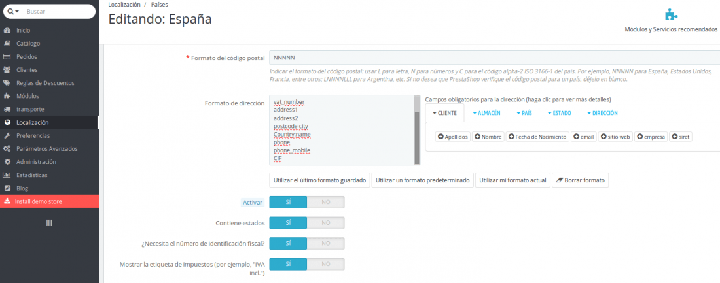Set fiscal identification number requirement to SÍ
Viewport: 720px width, 283px height.
pyautogui.click(x=288, y=244)
